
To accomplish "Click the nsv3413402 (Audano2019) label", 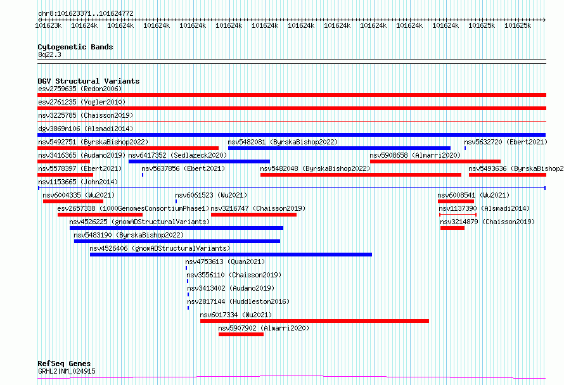I will [x=231, y=288].
